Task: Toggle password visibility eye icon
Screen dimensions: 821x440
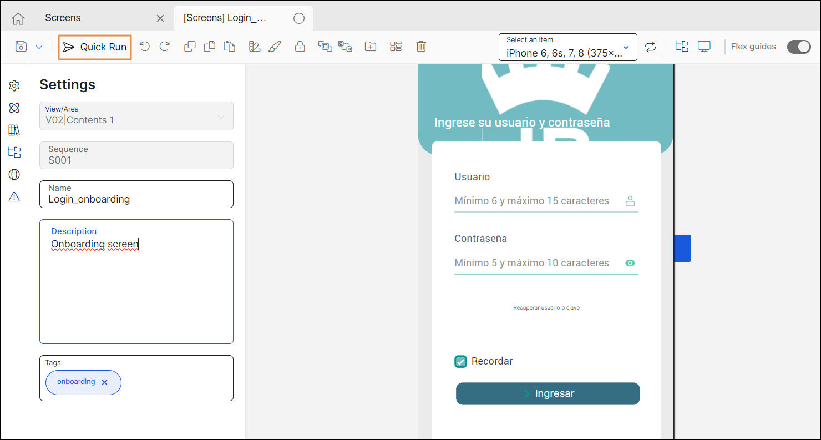Action: 630,263
